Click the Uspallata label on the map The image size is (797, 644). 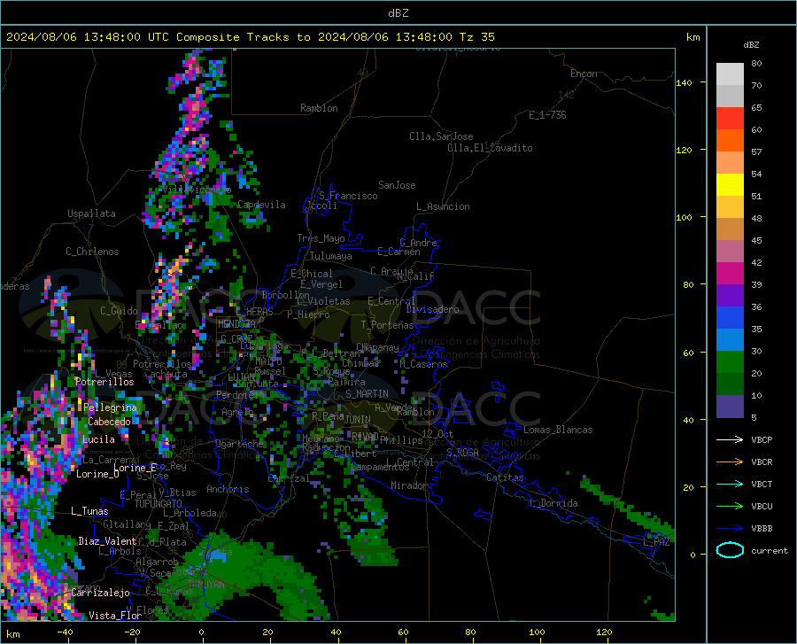coord(91,213)
